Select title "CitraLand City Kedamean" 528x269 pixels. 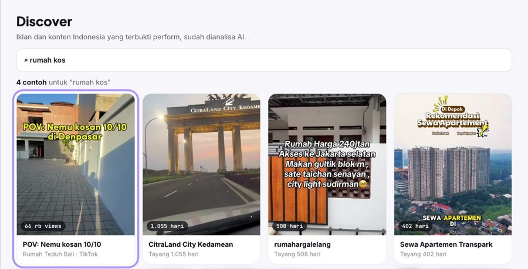point(191,244)
